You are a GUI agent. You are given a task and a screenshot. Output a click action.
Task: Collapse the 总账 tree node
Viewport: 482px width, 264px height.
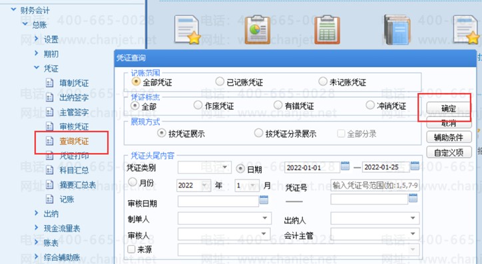(x=25, y=24)
